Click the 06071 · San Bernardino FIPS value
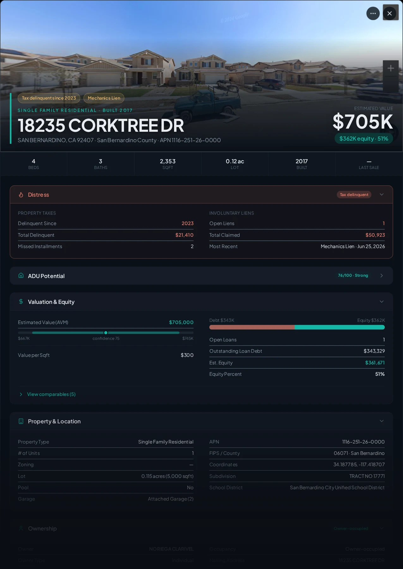The image size is (403, 569). pyautogui.click(x=359, y=453)
